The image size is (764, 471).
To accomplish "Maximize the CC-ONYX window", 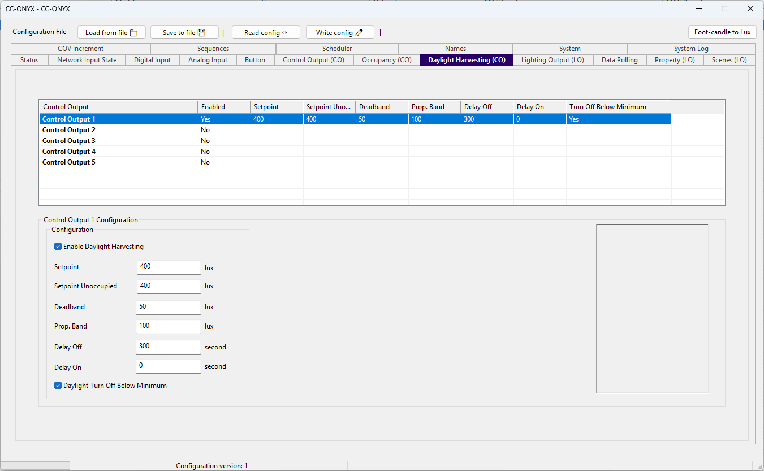I will (x=724, y=8).
